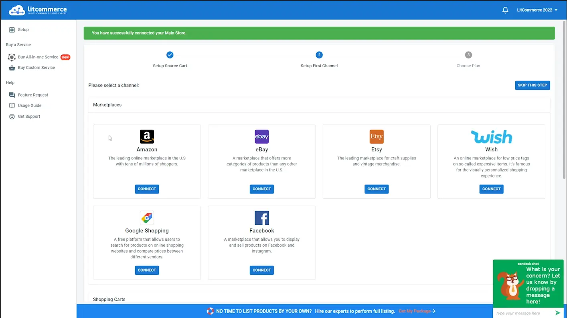Click the Etsy channel title
The width and height of the screenshot is (567, 318).
377,149
